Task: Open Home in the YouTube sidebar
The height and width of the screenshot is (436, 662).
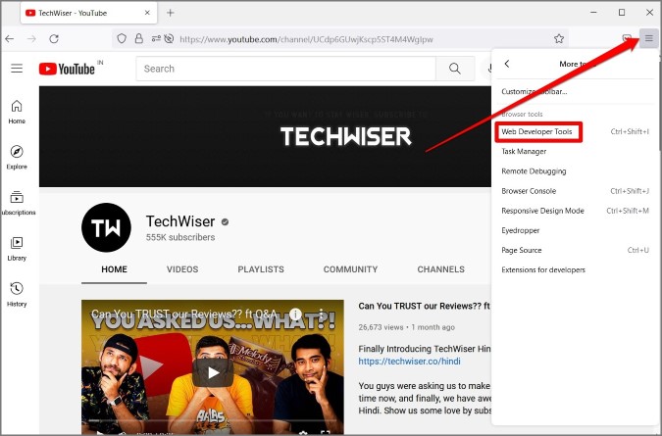Action: tap(17, 112)
